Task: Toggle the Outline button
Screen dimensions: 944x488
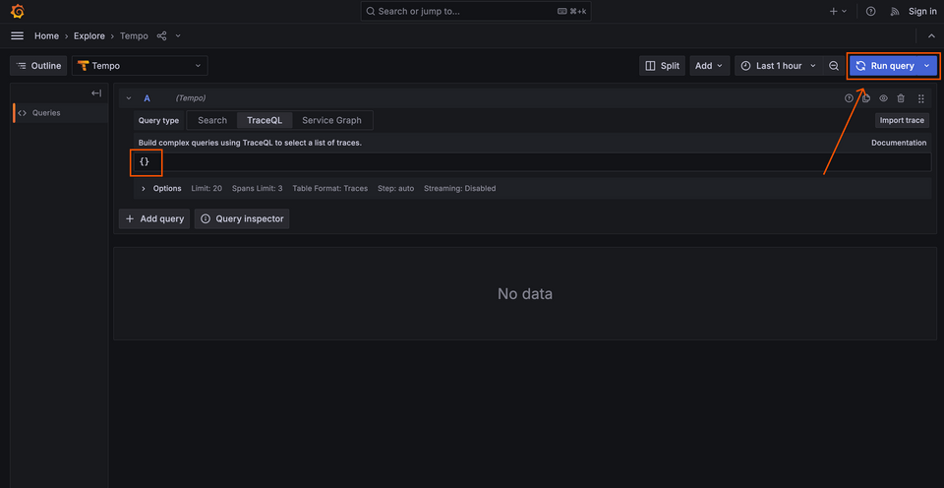Action: pos(38,66)
